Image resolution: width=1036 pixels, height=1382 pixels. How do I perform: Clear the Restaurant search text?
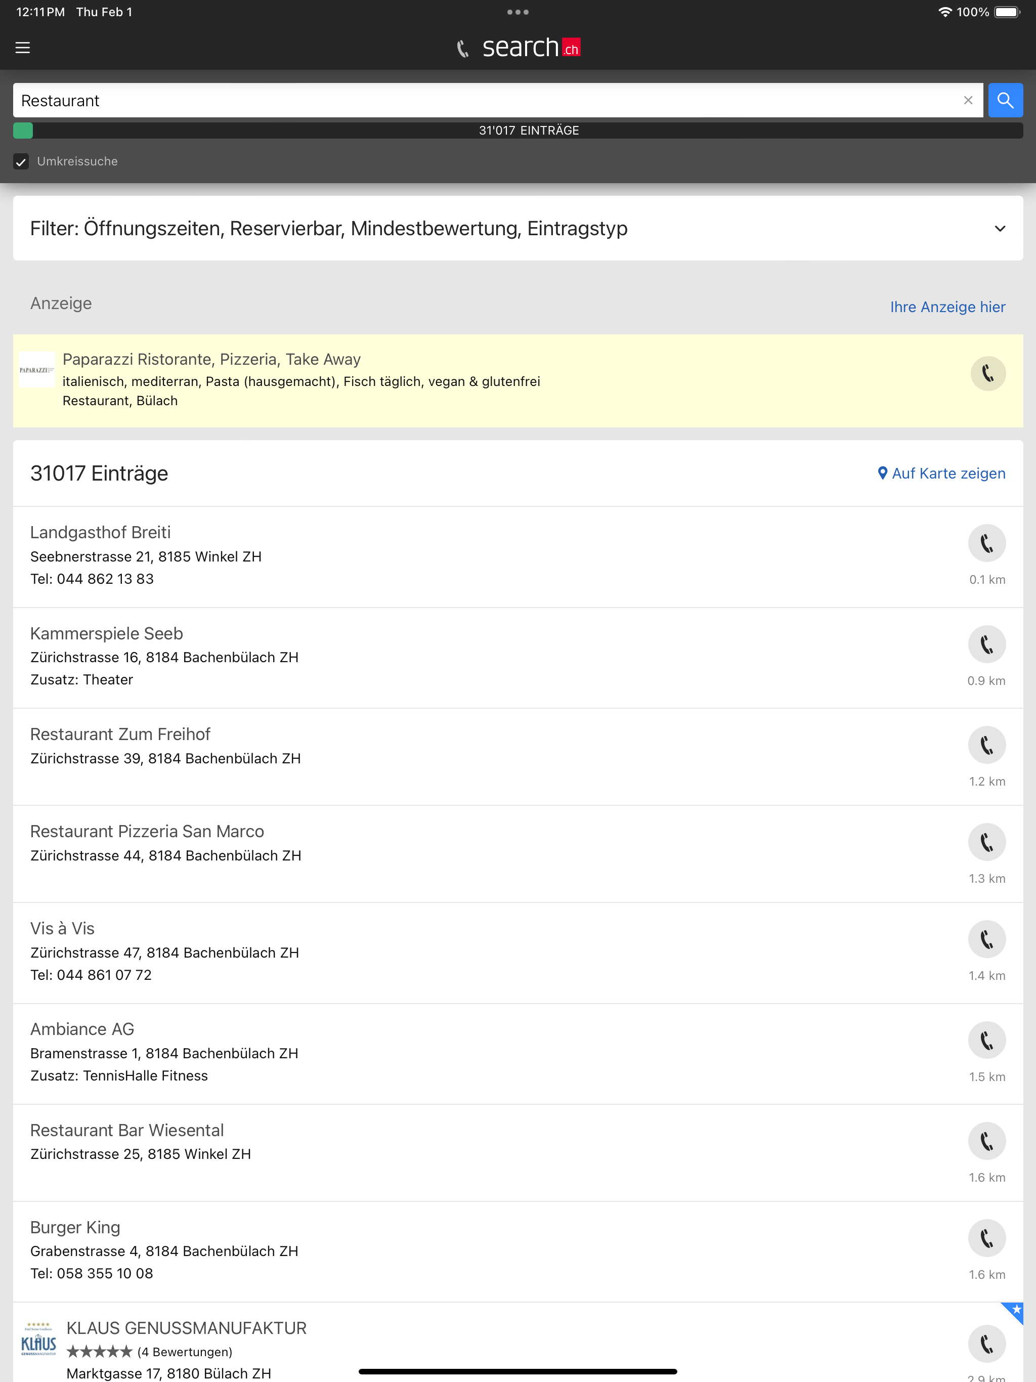coord(968,100)
